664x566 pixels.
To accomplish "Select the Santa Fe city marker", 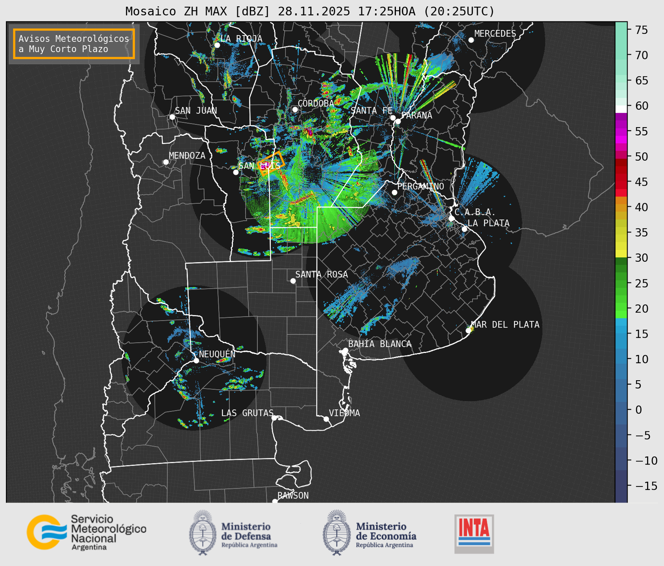I will [393, 118].
